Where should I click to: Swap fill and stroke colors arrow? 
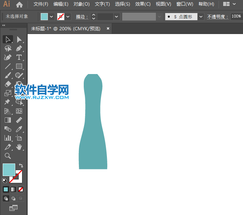click(21, 165)
